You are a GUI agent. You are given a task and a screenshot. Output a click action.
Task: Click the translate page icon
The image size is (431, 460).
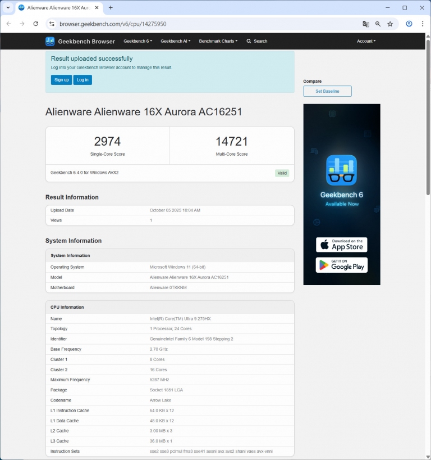[366, 24]
